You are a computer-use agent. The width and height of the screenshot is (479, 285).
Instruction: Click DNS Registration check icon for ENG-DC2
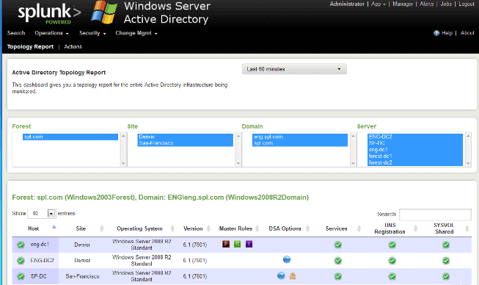[392, 261]
